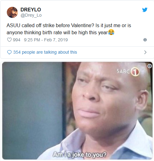Open the info icon on the meme image
This screenshot has height=161, width=154.
(150, 66)
